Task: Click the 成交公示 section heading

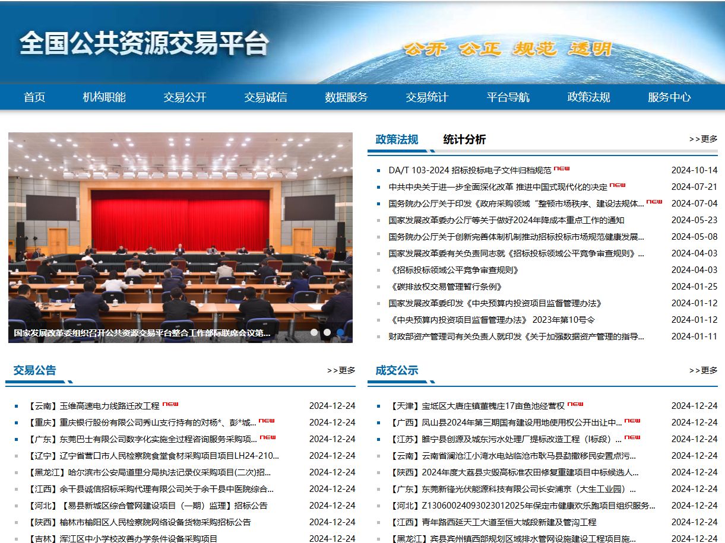Action: pos(397,371)
